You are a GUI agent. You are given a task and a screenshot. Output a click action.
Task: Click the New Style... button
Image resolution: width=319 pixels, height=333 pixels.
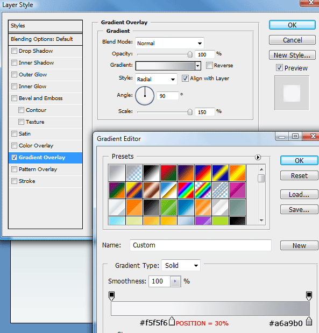click(x=292, y=55)
